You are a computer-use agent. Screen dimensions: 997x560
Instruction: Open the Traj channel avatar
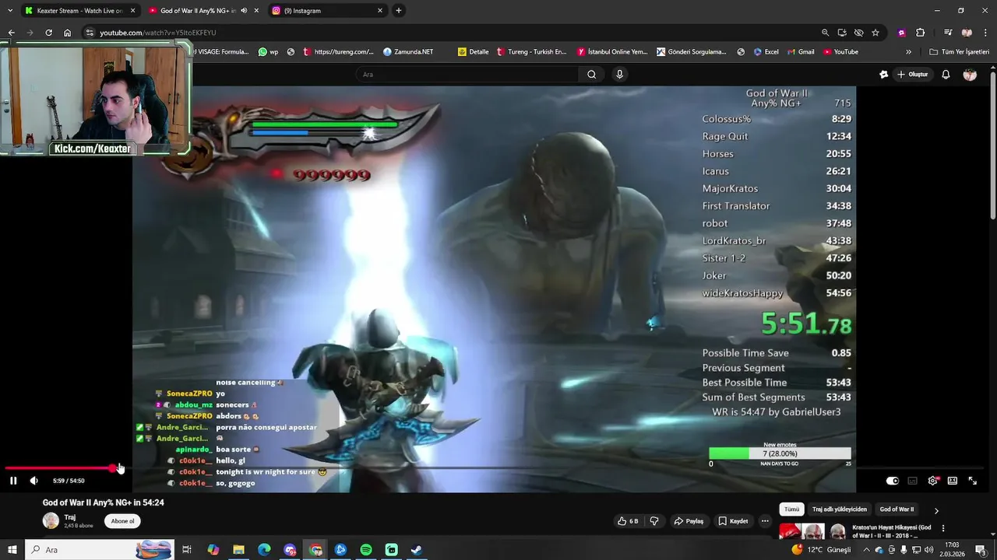(x=51, y=521)
